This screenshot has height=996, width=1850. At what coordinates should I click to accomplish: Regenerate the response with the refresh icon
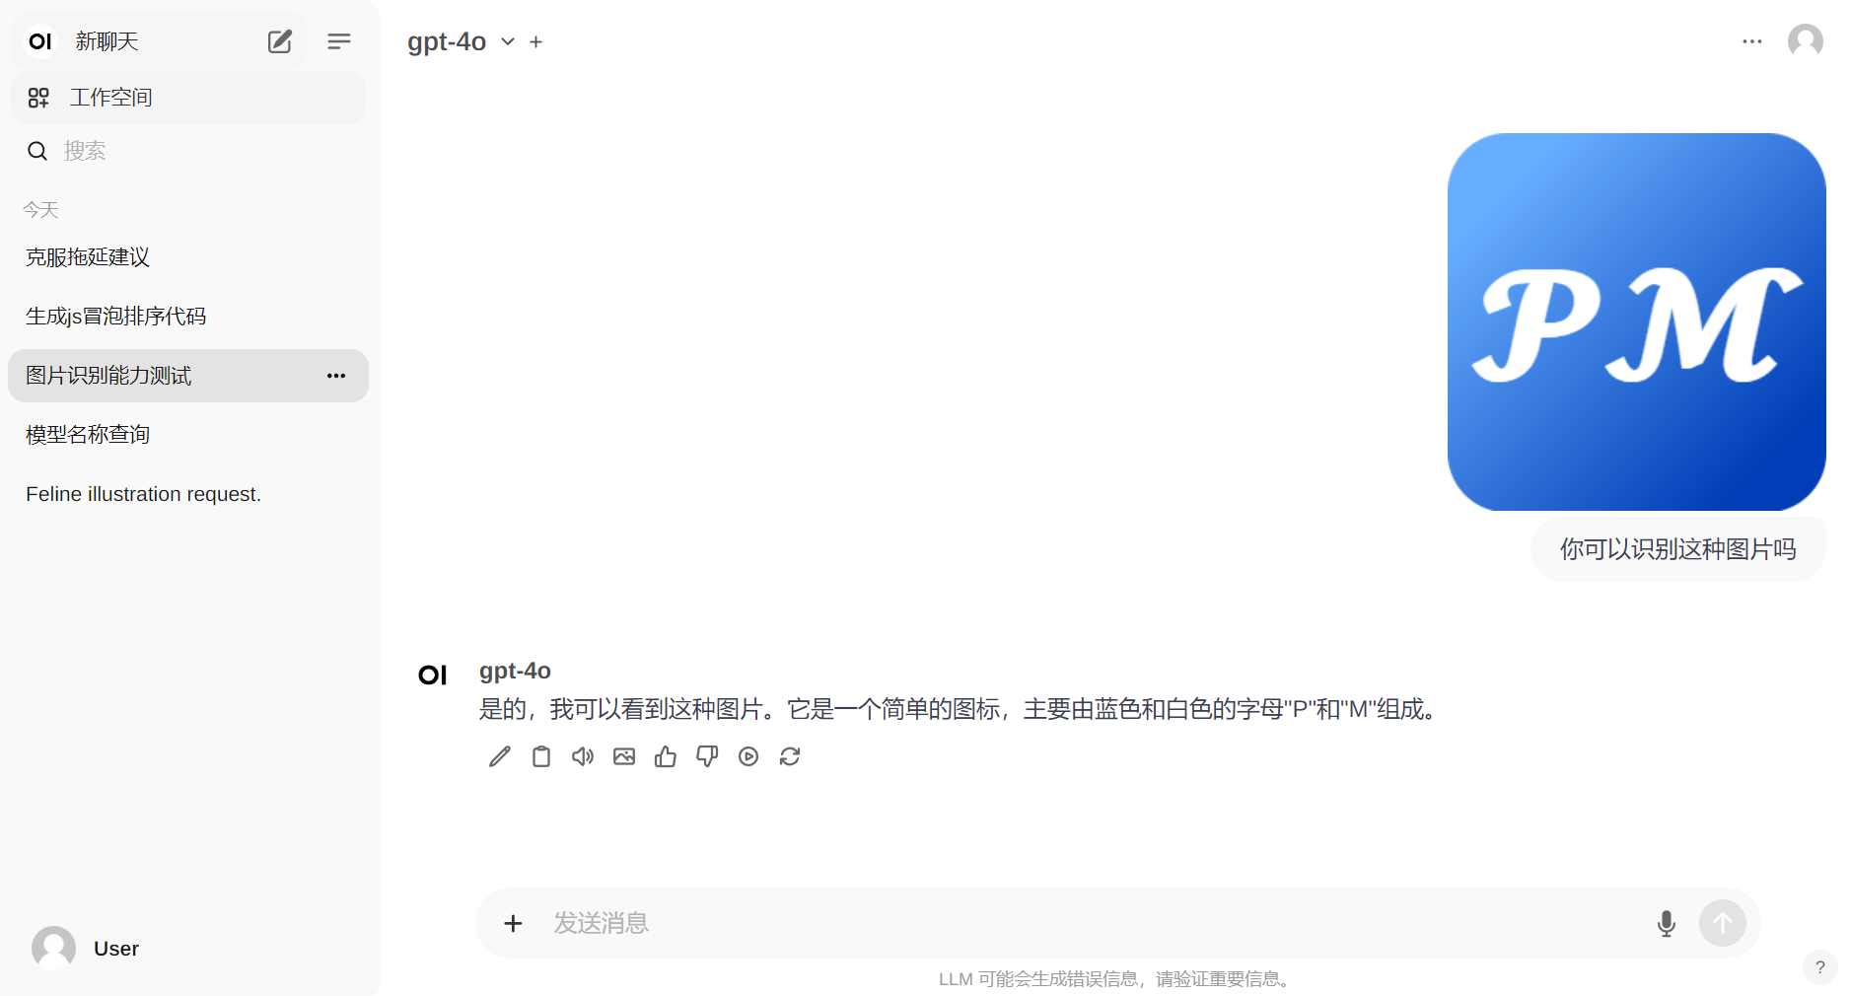790,756
